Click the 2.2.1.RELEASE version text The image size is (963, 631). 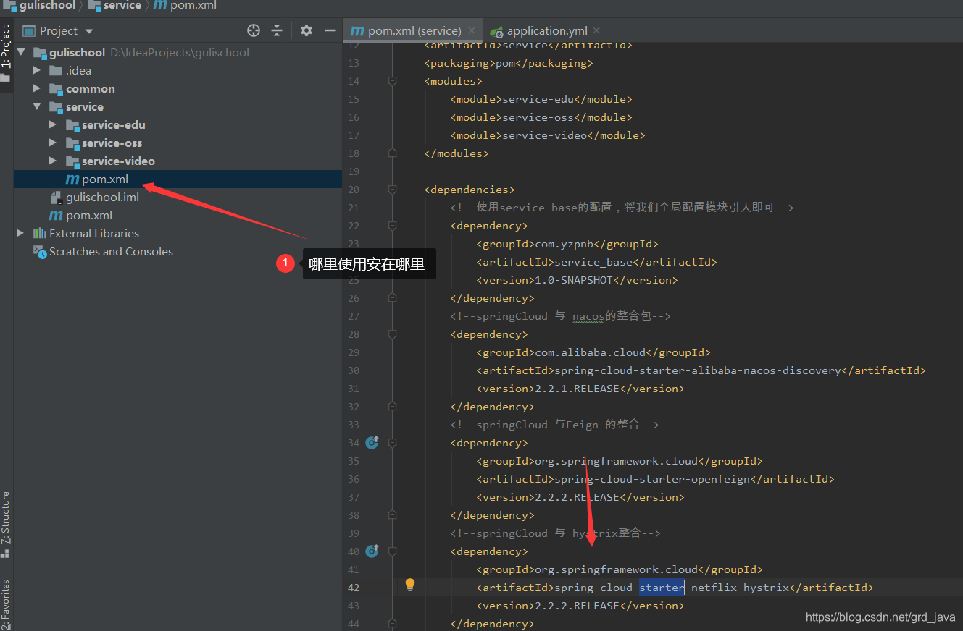tap(577, 389)
